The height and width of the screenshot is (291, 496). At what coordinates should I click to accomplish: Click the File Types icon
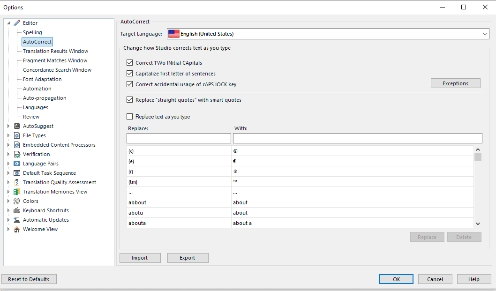pyautogui.click(x=17, y=135)
